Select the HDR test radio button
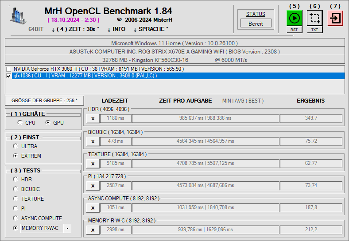This screenshot has height=241, width=349. click(x=16, y=179)
